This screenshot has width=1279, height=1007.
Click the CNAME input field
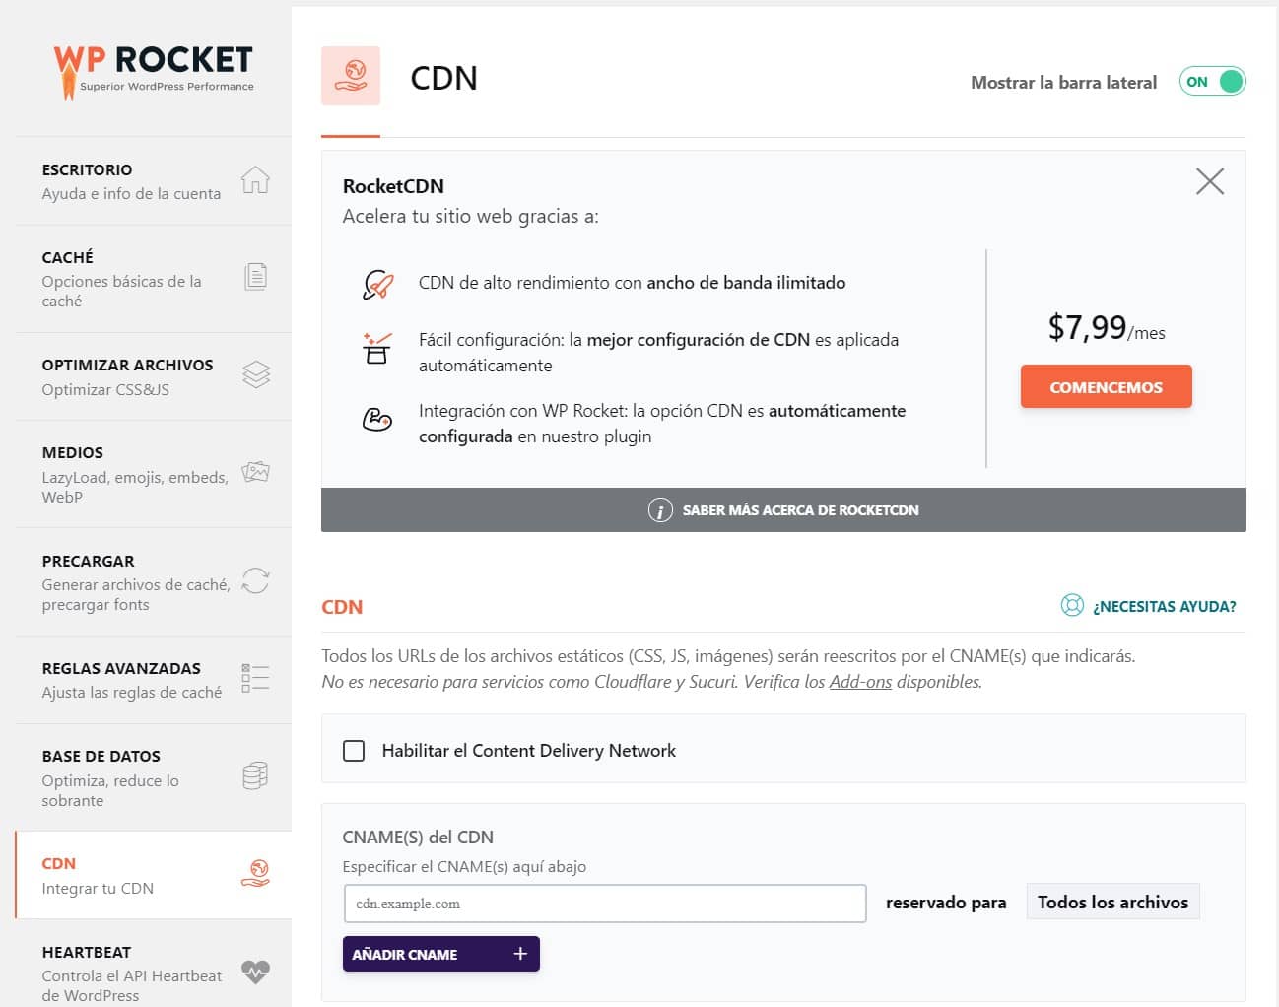click(x=604, y=902)
